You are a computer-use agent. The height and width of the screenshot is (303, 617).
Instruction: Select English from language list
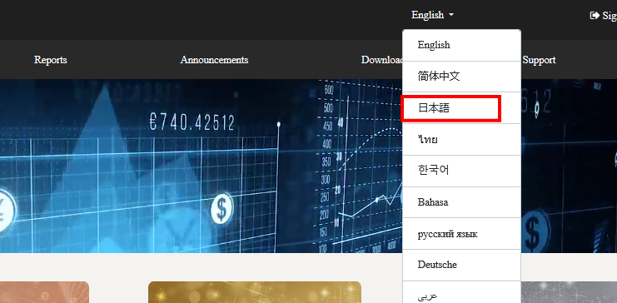(x=461, y=45)
